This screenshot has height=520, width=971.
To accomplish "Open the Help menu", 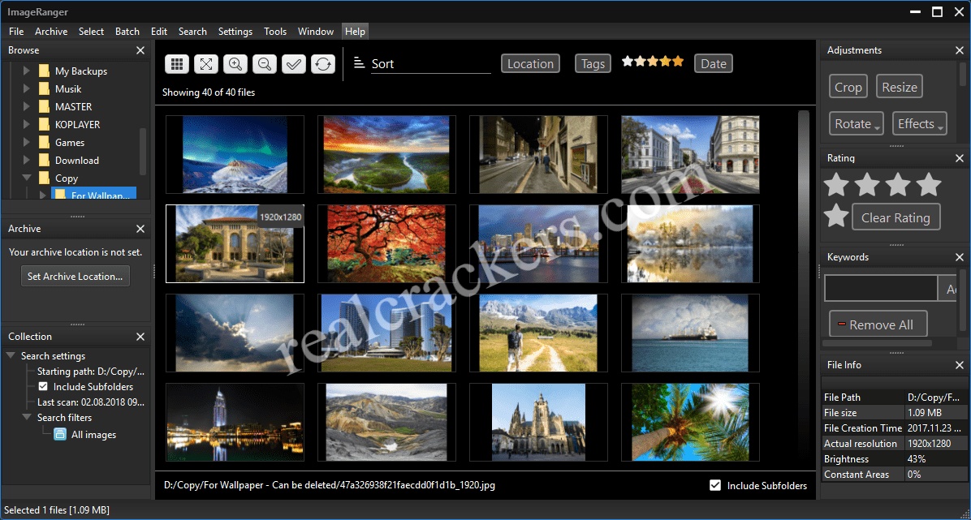I will coord(356,31).
